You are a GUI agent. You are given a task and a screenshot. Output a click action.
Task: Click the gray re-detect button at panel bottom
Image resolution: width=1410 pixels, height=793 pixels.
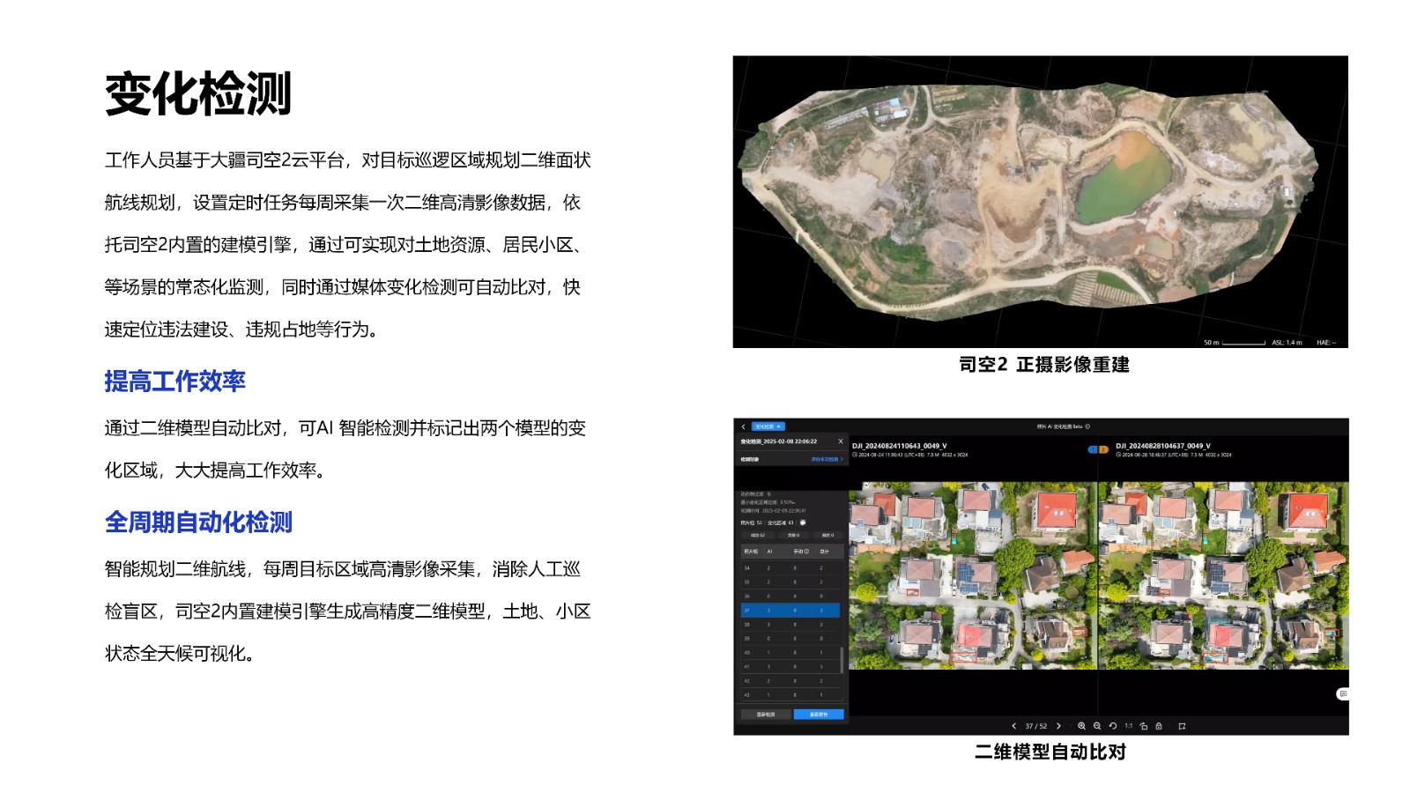[766, 715]
